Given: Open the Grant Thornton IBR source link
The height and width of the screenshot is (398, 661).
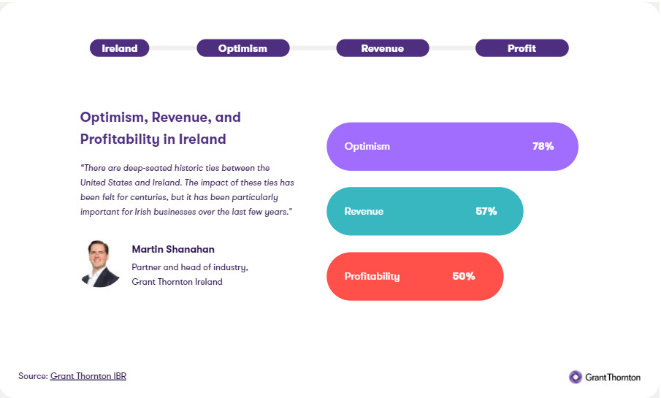Looking at the screenshot, I should tap(88, 375).
